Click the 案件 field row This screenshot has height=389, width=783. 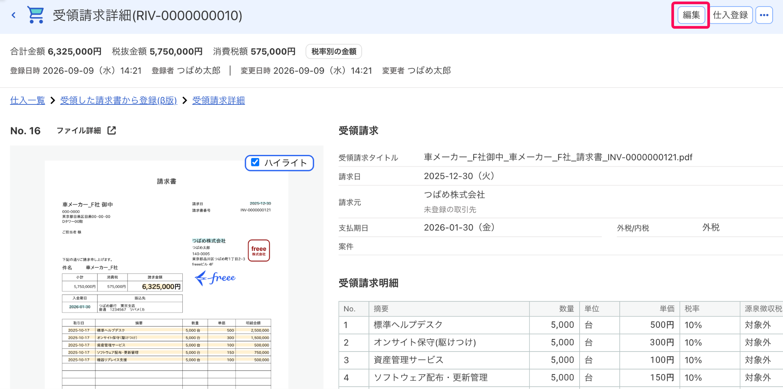[x=560, y=247]
